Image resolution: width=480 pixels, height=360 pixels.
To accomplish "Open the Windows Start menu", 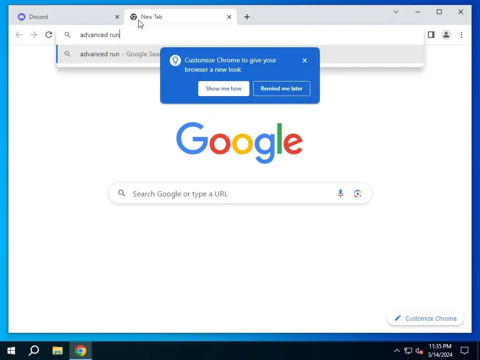I will [11, 351].
